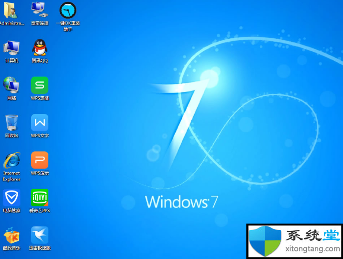This screenshot has height=259, width=343.
Task: Open 酷我音乐 music box icon
Action: click(x=11, y=235)
